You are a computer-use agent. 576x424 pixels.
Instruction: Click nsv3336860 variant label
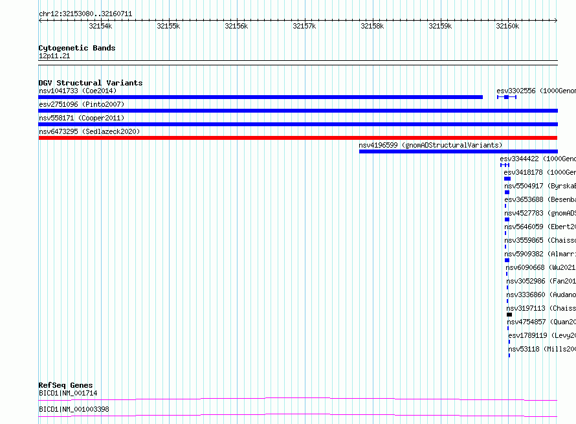point(541,295)
